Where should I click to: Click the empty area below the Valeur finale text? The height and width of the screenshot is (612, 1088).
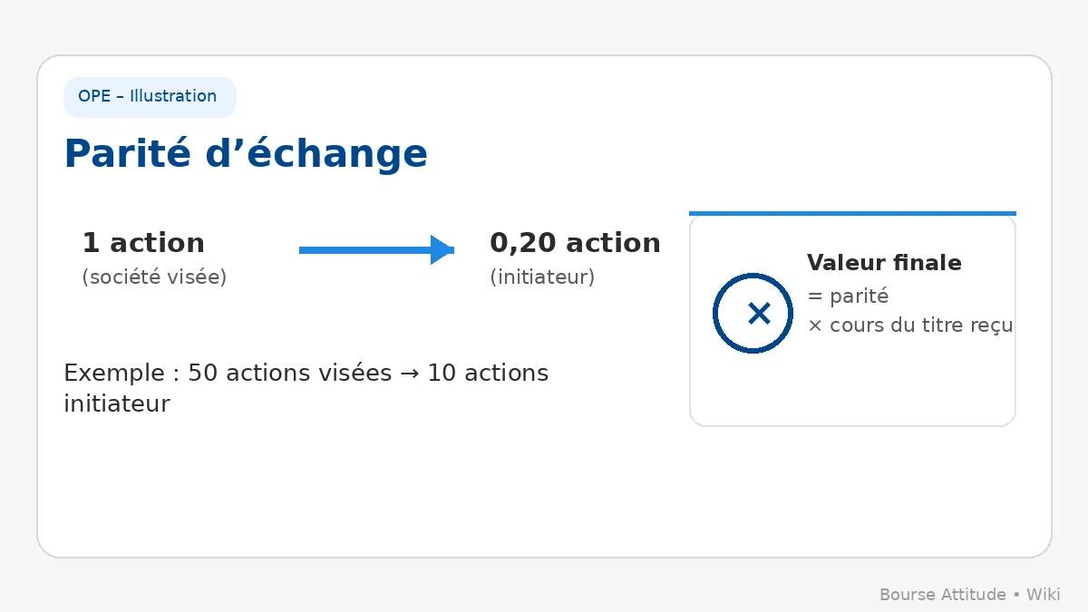852,385
